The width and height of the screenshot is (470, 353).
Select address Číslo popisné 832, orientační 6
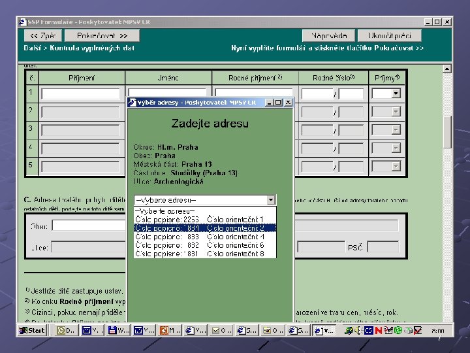(205, 245)
